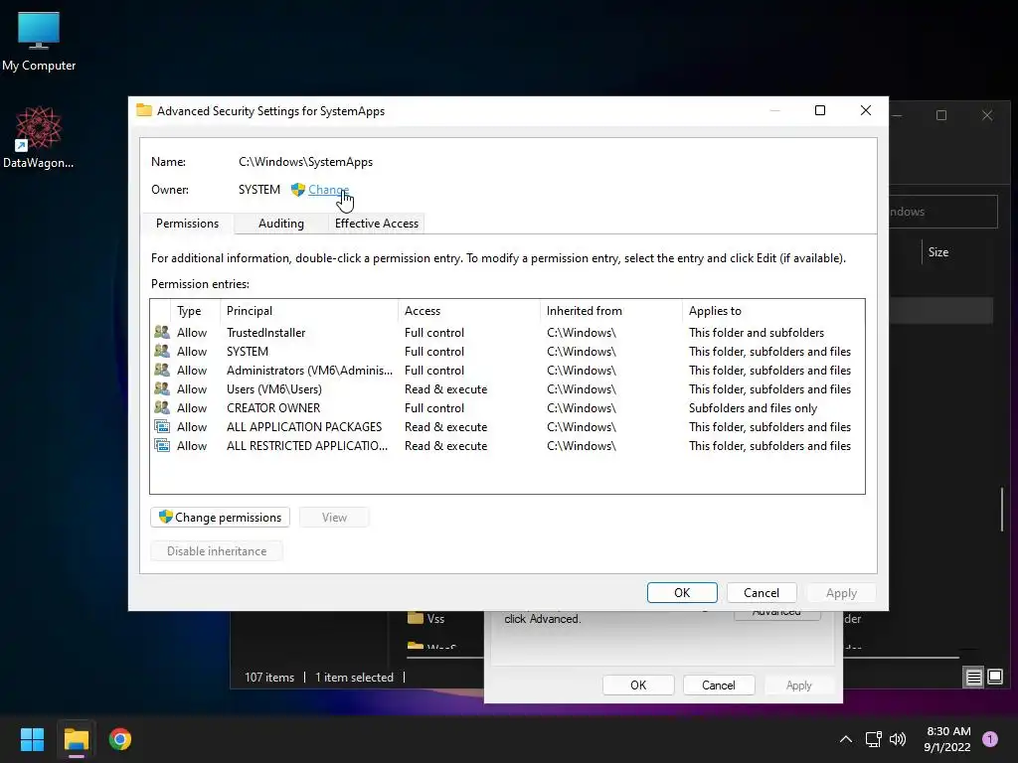Switch to the Auditing tab
This screenshot has height=763, width=1018.
[x=281, y=224]
